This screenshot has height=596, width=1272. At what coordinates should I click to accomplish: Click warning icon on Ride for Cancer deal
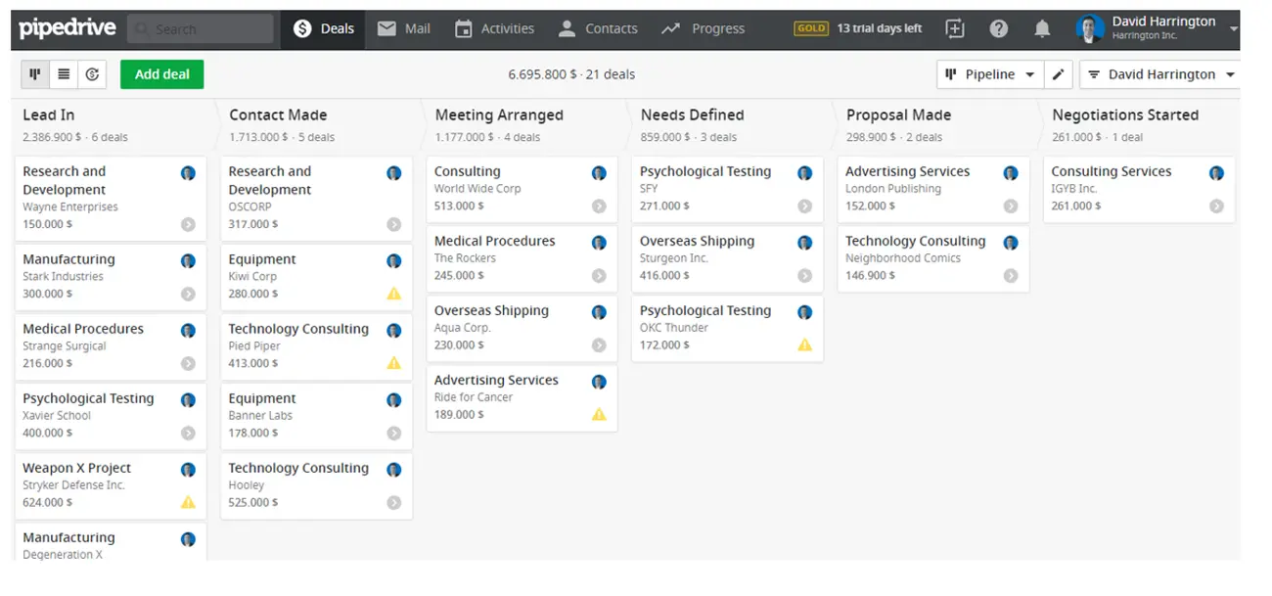[599, 415]
